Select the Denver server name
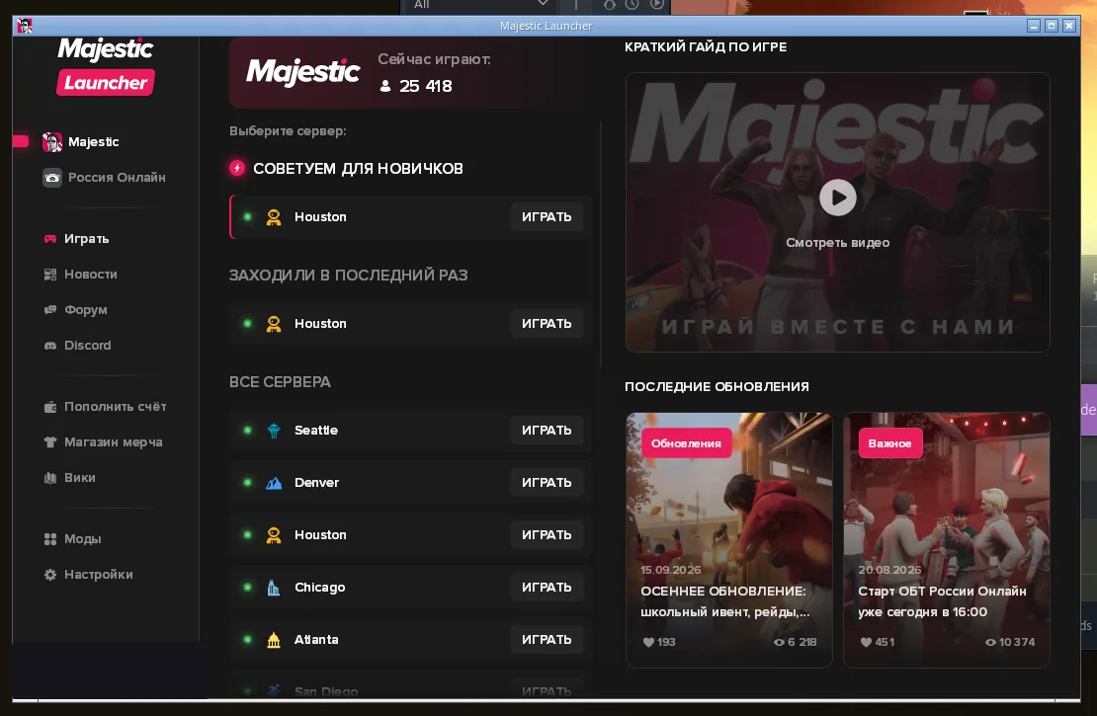Screen dimensions: 1097x716 pyautogui.click(x=317, y=483)
